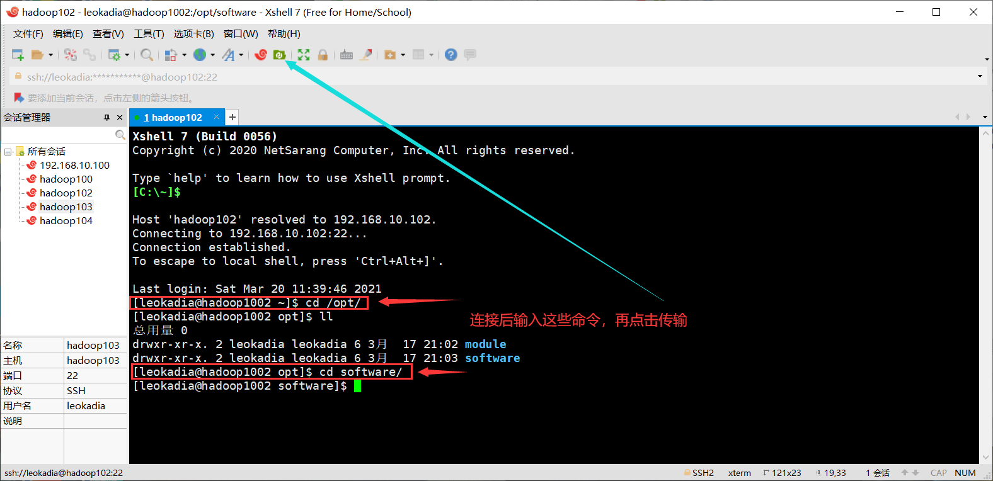Open the 帮助(H) menu

click(284, 34)
